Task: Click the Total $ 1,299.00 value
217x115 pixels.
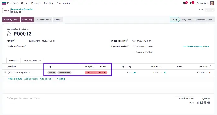Action: [x=204, y=103]
